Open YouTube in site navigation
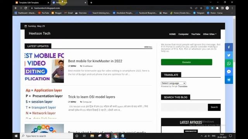The image size is (248, 139). (196, 34)
